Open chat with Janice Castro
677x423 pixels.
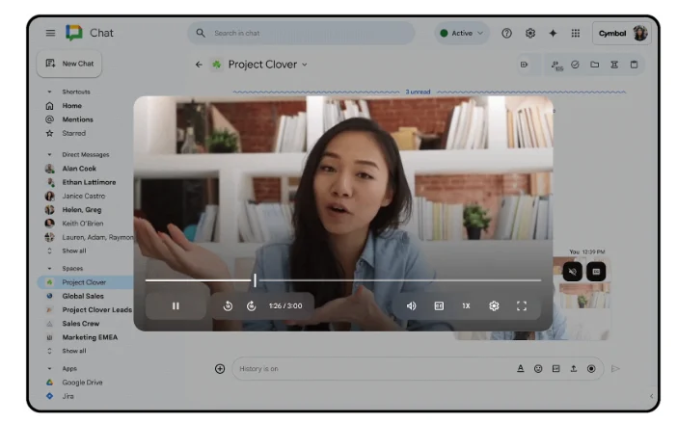[x=86, y=197]
